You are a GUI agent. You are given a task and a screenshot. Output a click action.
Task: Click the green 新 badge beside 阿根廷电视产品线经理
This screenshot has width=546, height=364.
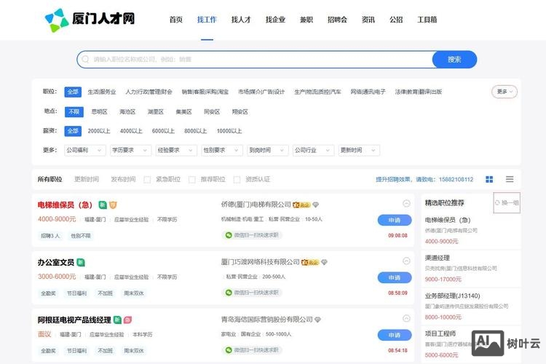(x=118, y=320)
